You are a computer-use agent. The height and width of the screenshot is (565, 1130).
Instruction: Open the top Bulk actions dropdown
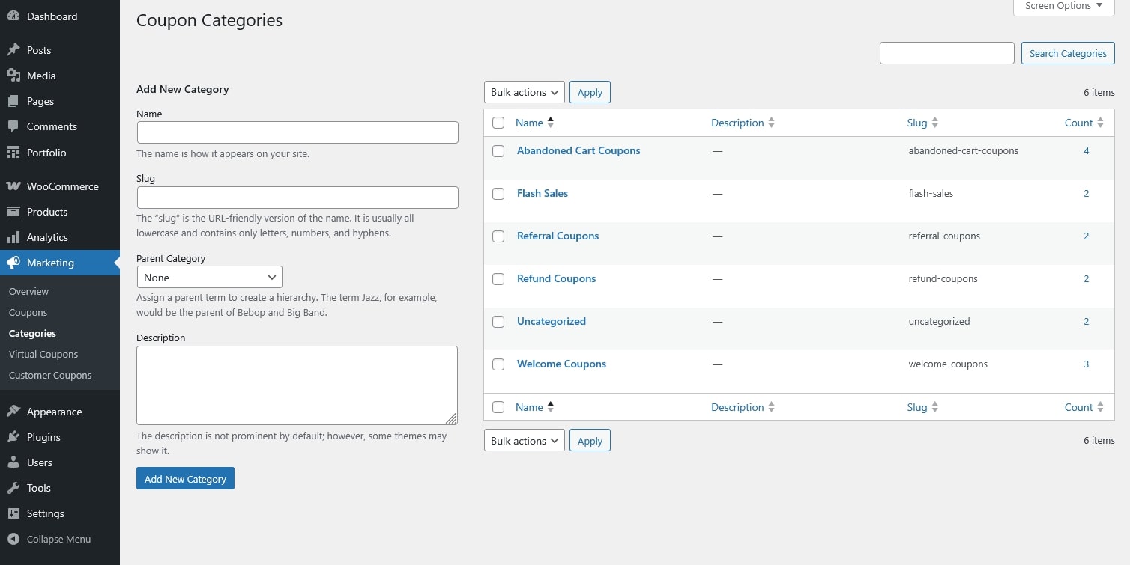point(524,92)
